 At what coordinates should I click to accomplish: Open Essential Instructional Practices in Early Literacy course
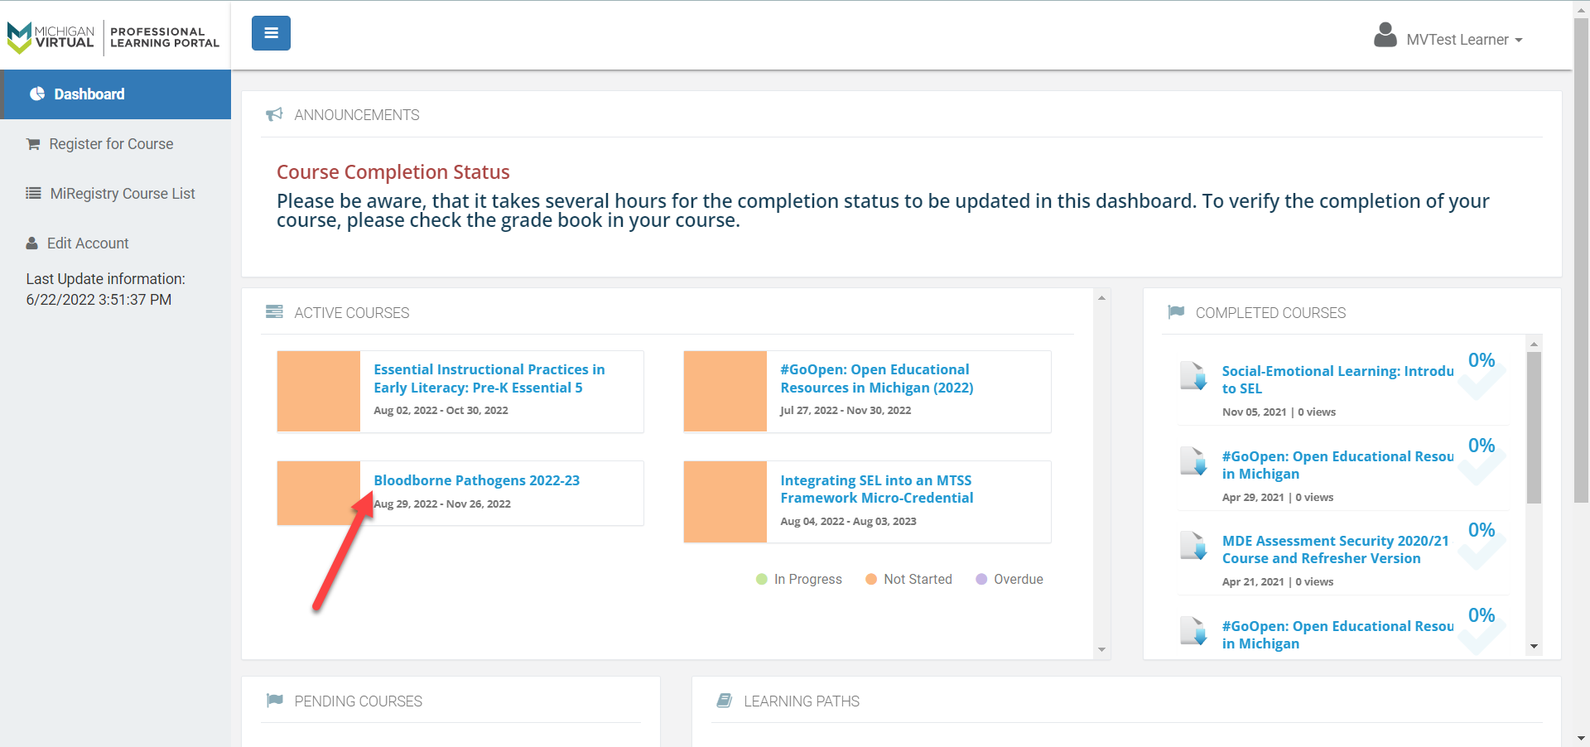point(489,378)
